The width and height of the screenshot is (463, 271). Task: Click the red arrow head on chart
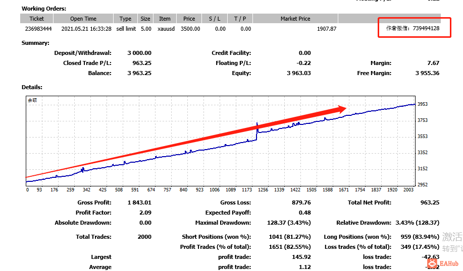pyautogui.click(x=342, y=109)
